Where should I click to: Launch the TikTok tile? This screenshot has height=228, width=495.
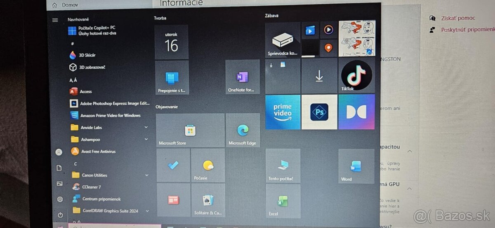(x=357, y=75)
